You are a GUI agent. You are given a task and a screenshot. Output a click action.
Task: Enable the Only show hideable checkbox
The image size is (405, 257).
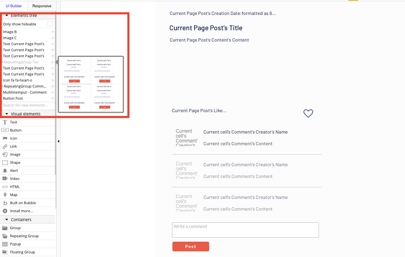(50, 24)
